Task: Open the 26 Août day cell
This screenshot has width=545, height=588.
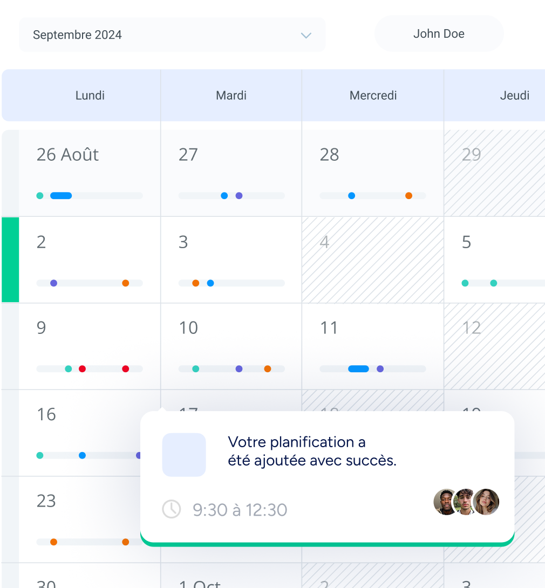Action: point(90,173)
